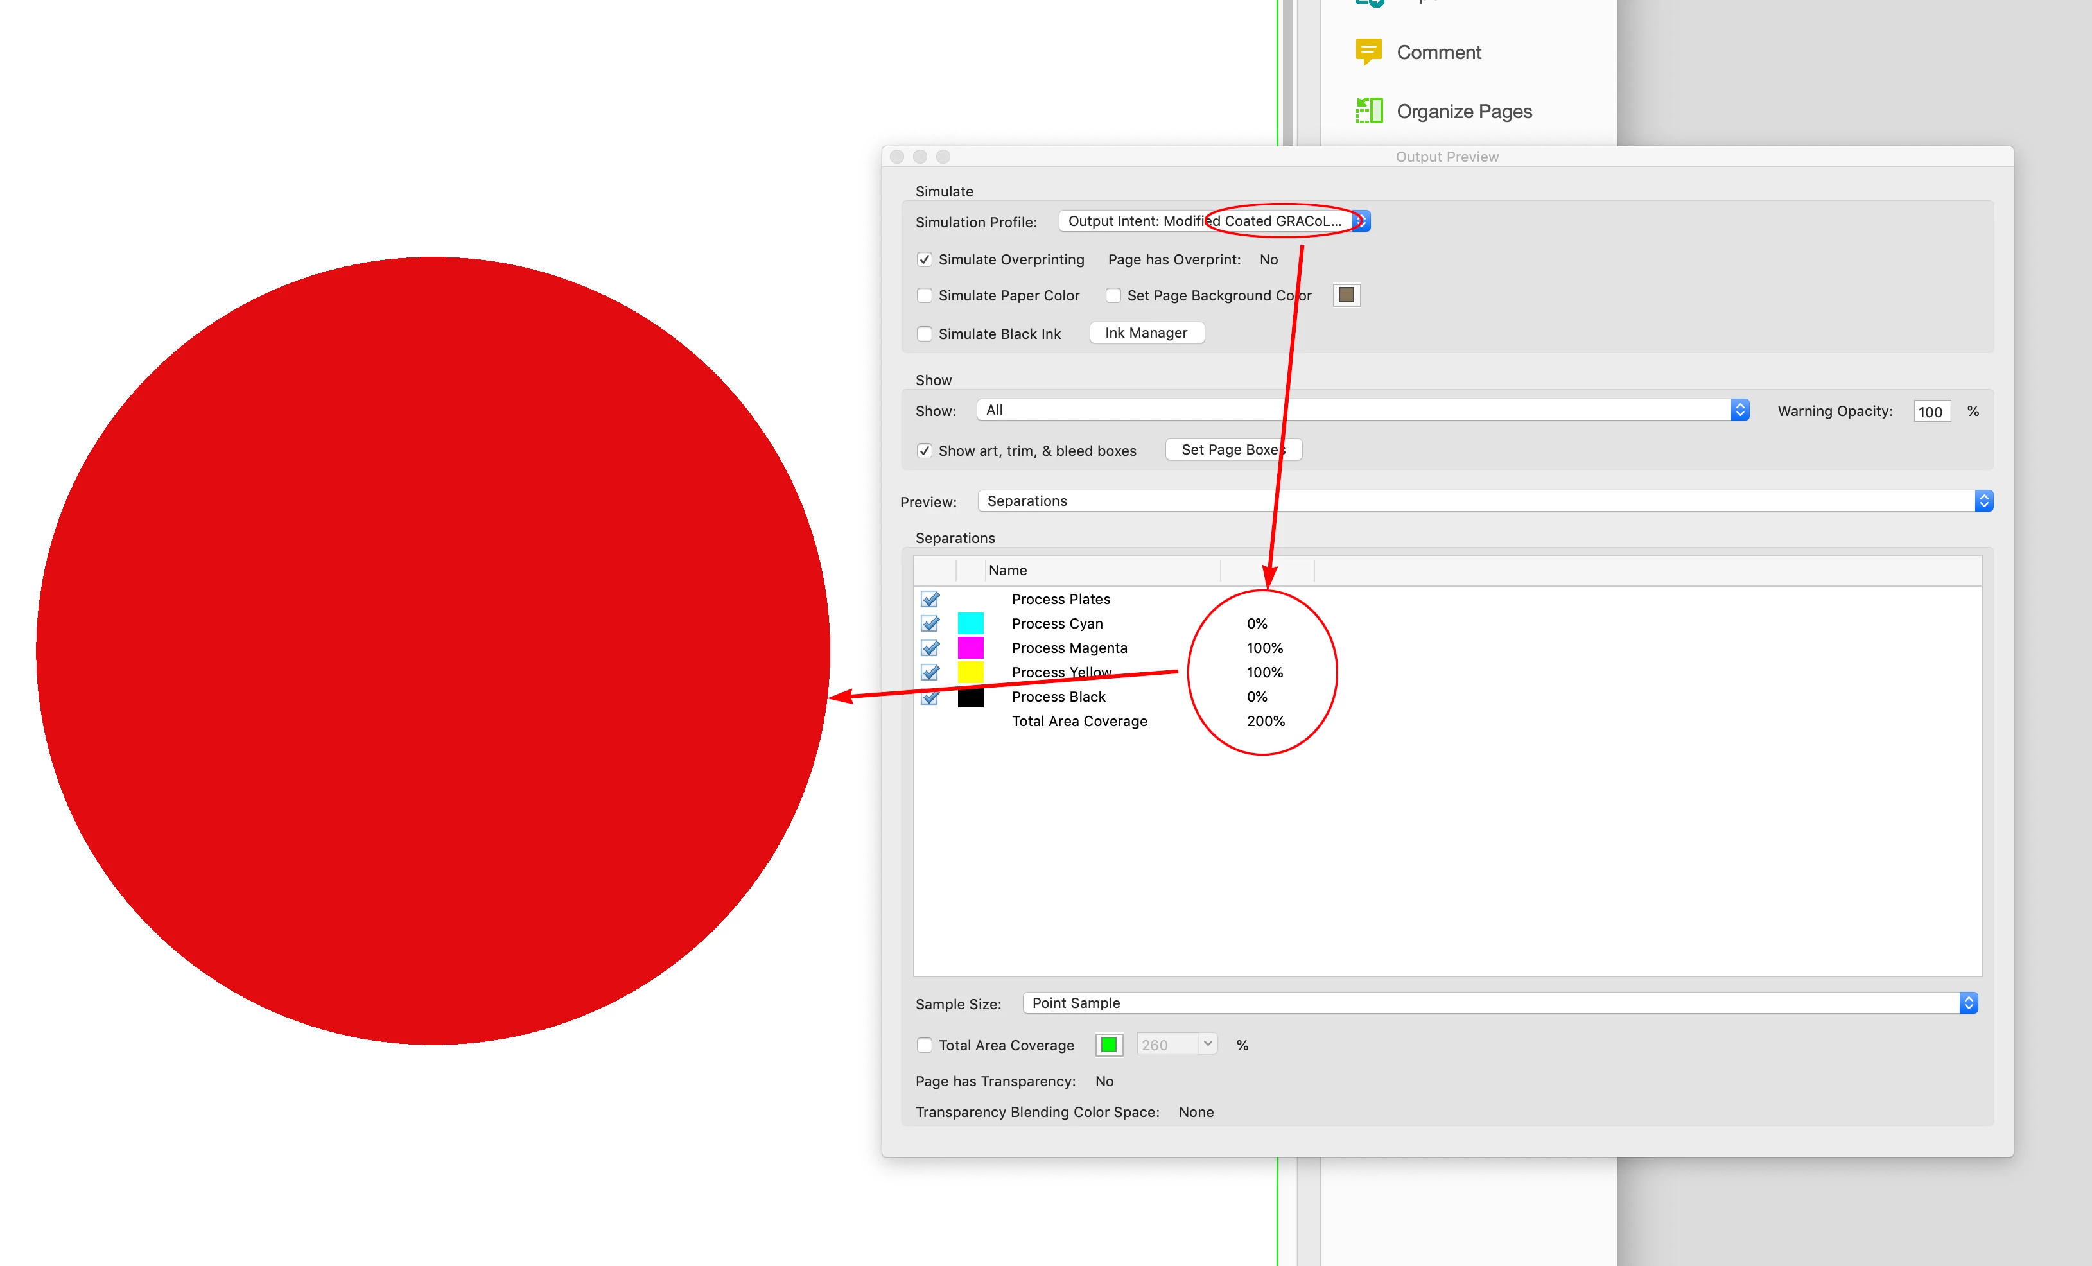Disable Simulate Overprinting checkbox
This screenshot has height=1266, width=2092.
coord(925,259)
